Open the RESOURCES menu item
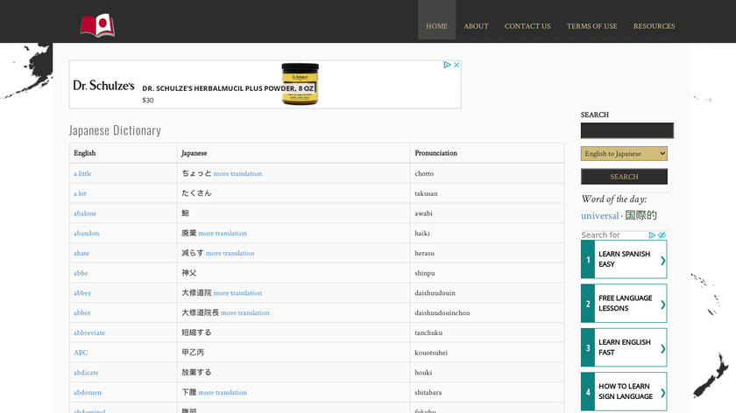Image resolution: width=736 pixels, height=413 pixels. pos(654,26)
